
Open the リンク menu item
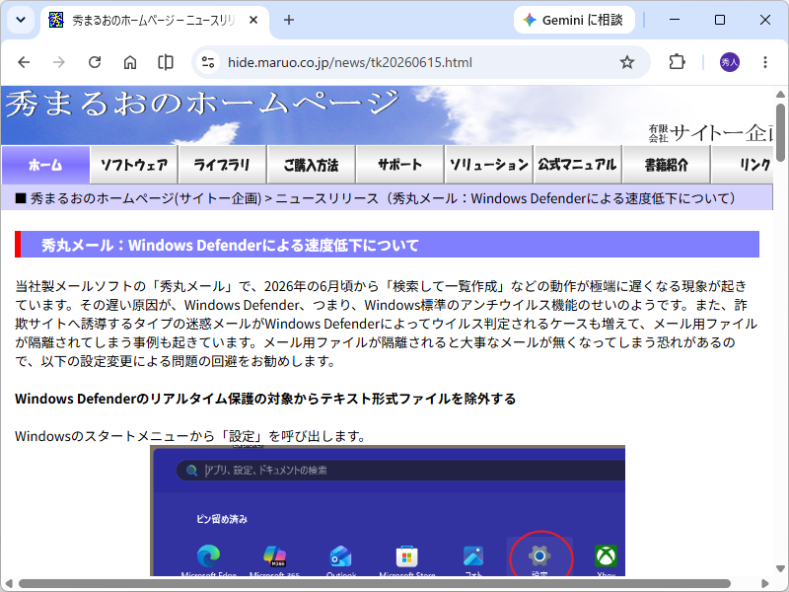tap(743, 165)
